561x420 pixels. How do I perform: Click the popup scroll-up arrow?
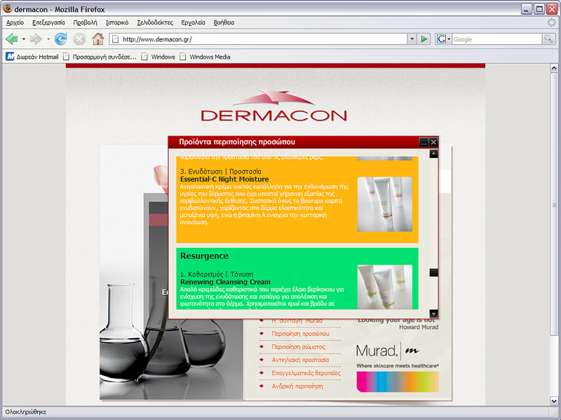(433, 153)
